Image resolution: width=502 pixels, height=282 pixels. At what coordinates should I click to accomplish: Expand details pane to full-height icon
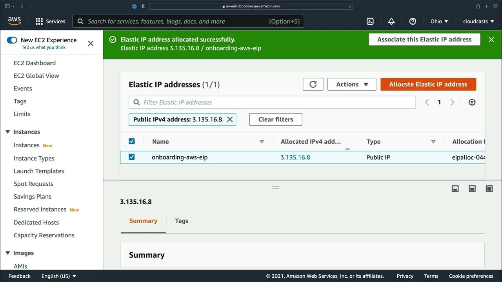489,189
